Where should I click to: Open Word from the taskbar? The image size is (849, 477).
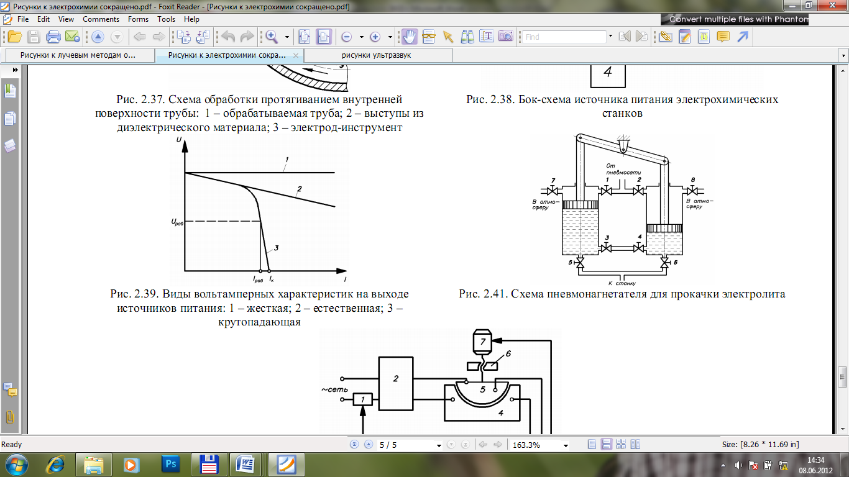247,464
